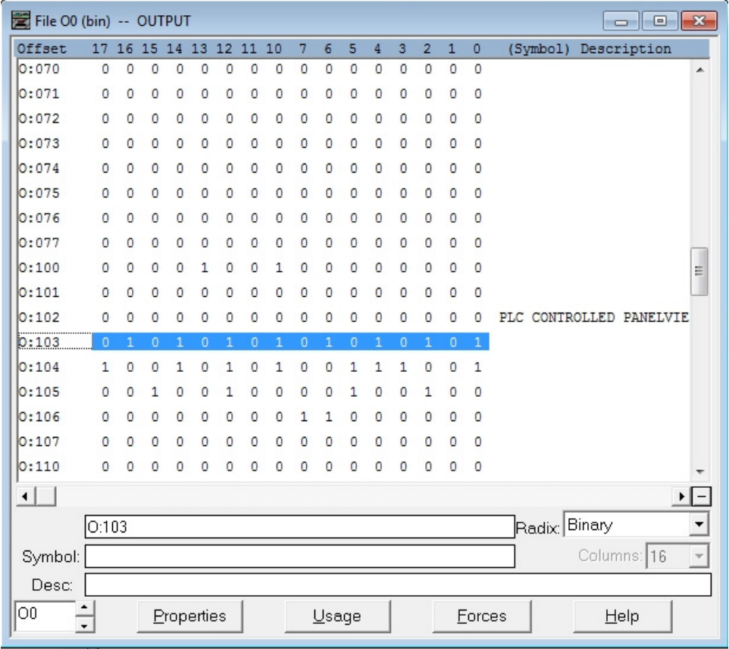
Task: Expand the Radix dropdown showing Binary
Action: pyautogui.click(x=699, y=525)
